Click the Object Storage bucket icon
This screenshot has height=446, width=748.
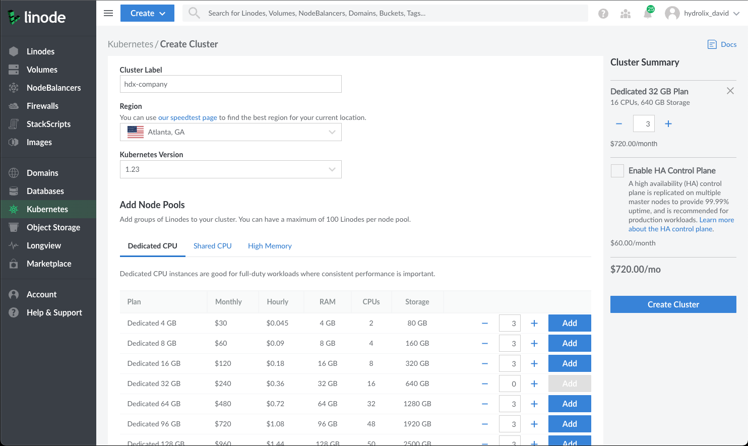14,227
